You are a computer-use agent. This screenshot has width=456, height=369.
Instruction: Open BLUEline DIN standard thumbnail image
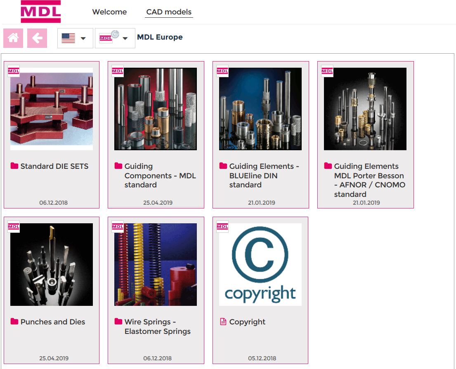260,109
